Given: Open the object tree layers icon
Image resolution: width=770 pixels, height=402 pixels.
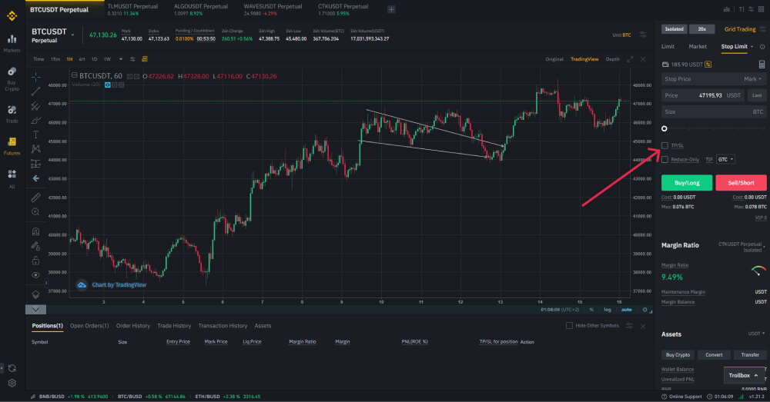Looking at the screenshot, I should [x=36, y=294].
